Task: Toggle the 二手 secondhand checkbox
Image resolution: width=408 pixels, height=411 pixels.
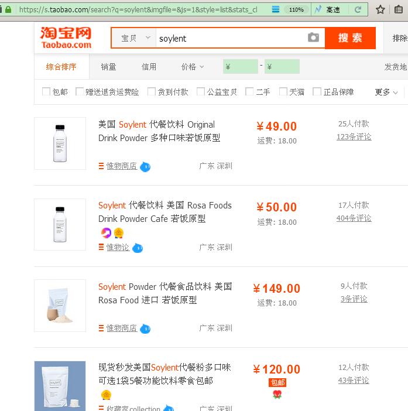Action: click(249, 91)
